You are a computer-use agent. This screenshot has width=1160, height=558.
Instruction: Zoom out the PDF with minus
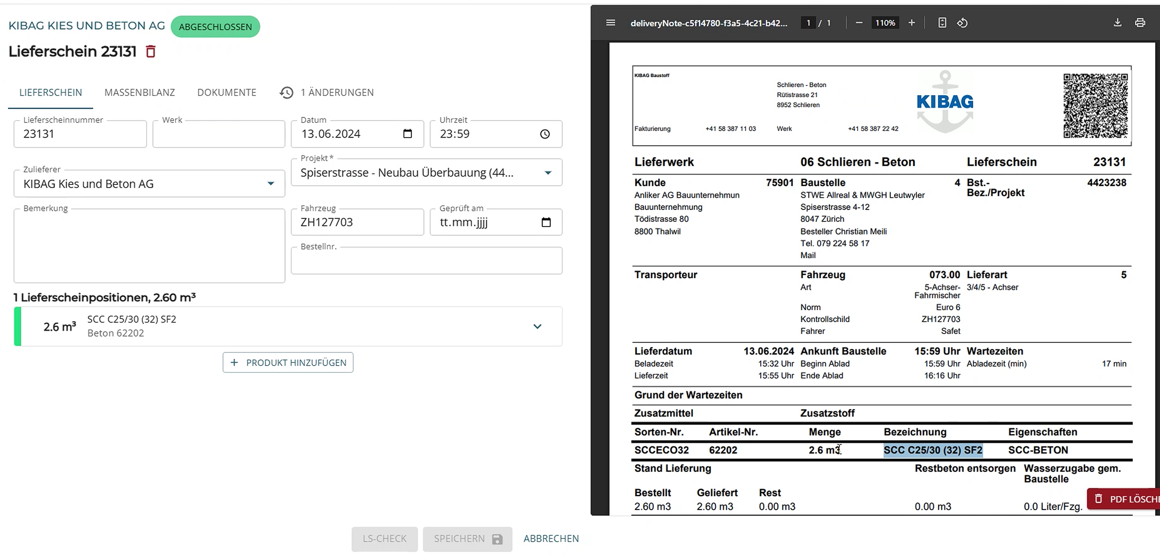pos(859,23)
